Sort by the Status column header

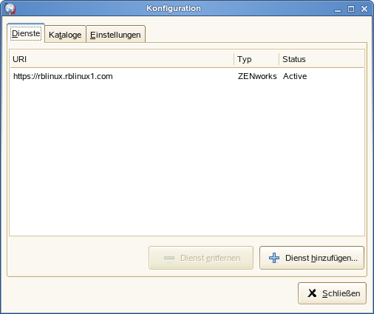322,59
